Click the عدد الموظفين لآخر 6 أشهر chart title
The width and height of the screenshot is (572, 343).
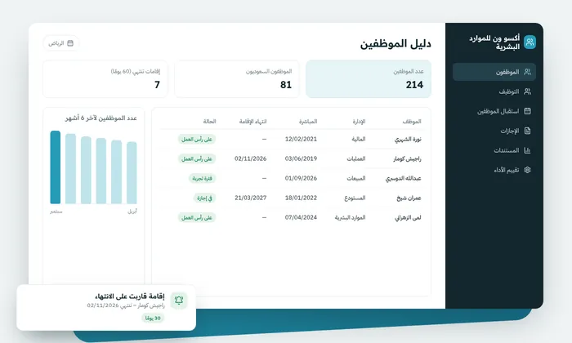coord(101,118)
